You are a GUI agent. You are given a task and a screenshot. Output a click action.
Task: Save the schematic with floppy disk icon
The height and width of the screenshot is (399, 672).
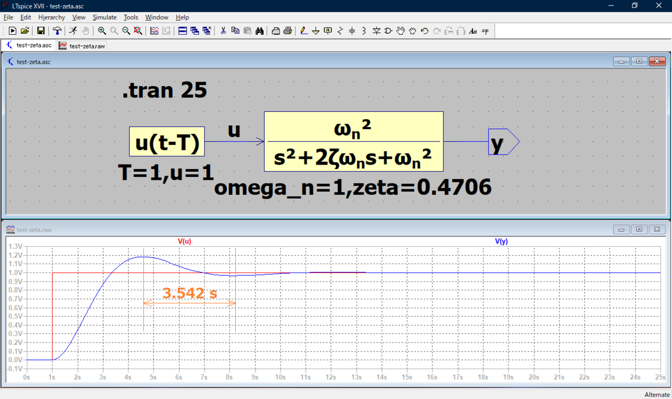[41, 31]
